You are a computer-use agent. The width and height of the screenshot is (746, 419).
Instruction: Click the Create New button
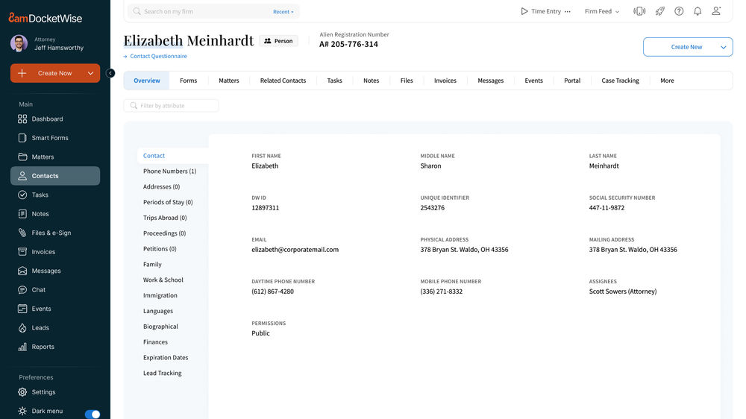688,47
